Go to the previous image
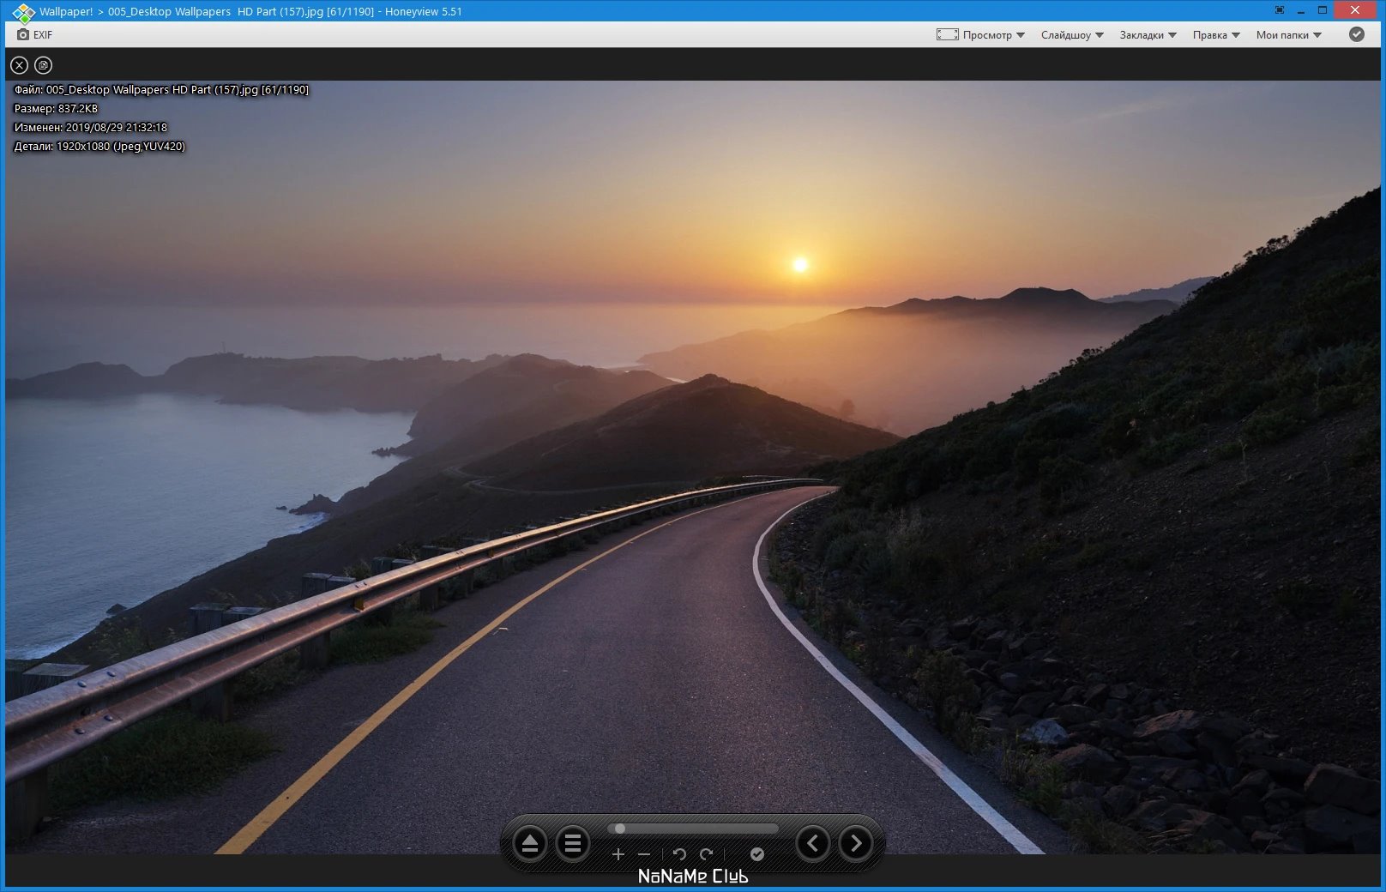The width and height of the screenshot is (1386, 892). (x=813, y=843)
